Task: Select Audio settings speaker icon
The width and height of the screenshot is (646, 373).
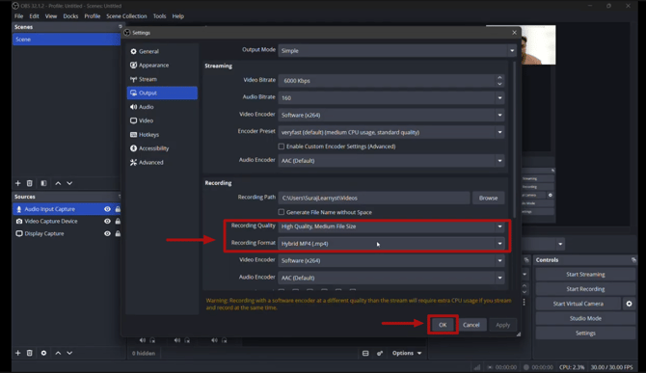Action: tap(133, 107)
